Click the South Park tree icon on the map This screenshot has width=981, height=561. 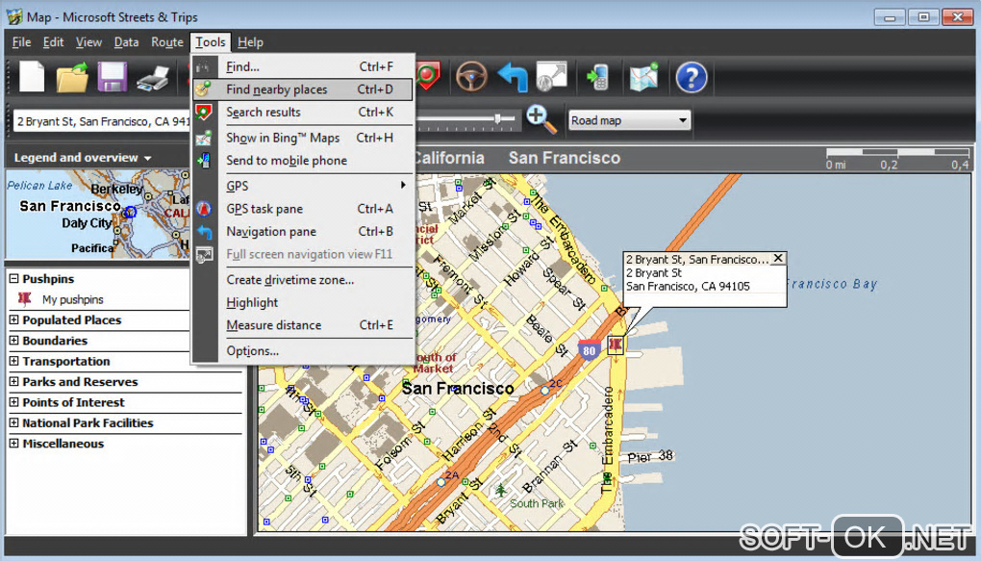pyautogui.click(x=500, y=490)
